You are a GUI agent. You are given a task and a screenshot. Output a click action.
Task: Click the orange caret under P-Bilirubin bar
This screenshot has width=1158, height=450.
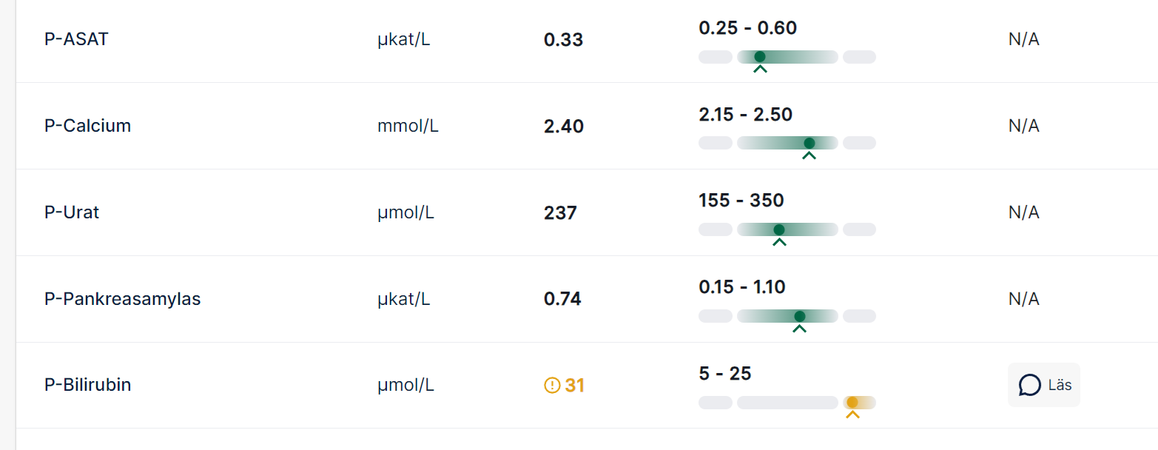pos(852,415)
